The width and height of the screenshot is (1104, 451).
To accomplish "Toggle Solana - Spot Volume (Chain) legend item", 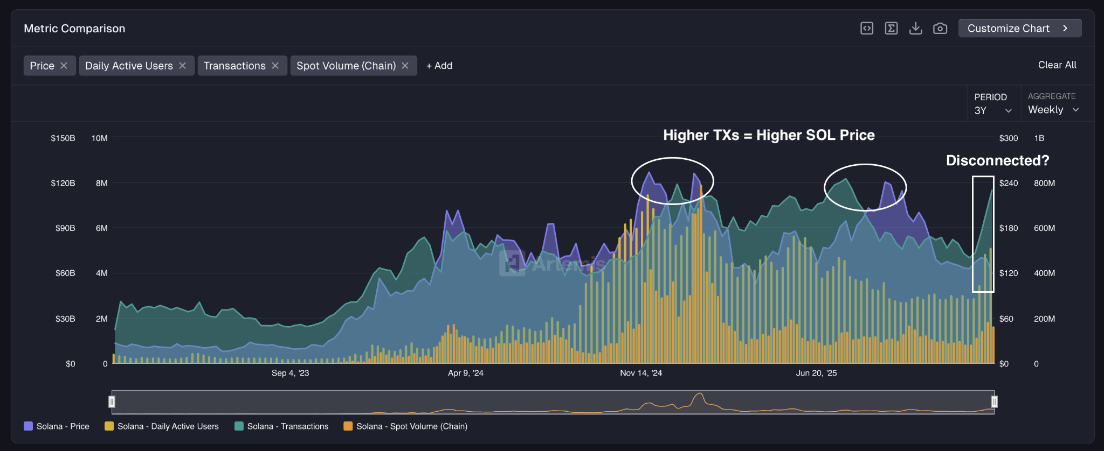I will (x=405, y=426).
